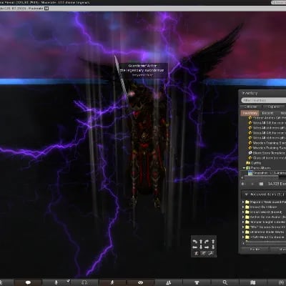
Task: Select walk mode in movement controls
Action: click(x=196, y=253)
